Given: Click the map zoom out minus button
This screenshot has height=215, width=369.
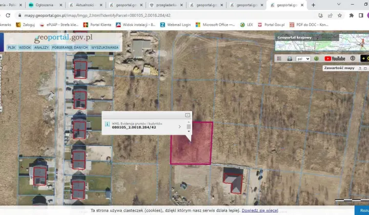Looking at the screenshot, I should (1, 109).
